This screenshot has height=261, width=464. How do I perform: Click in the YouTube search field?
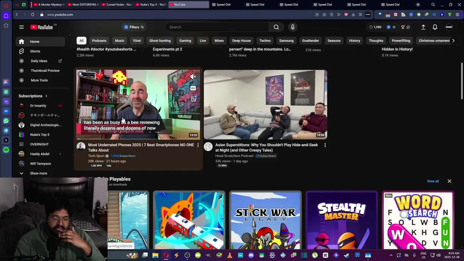click(217, 27)
